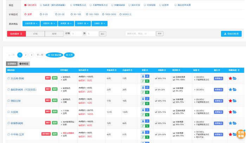
Task: Expand the 出稿率 filter dropdown
Action: click(x=99, y=23)
